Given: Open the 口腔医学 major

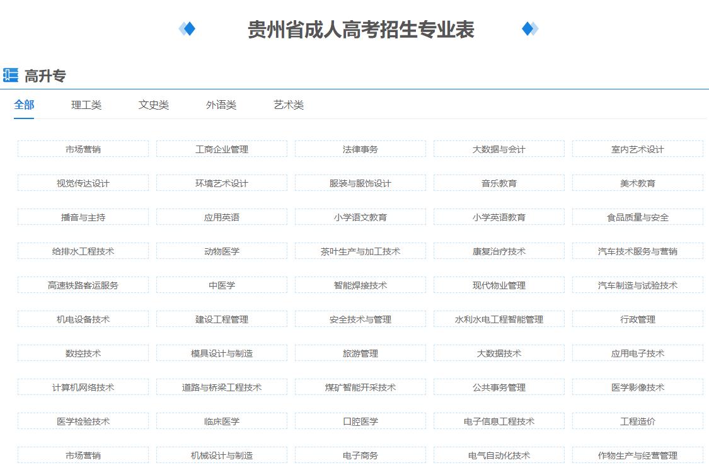Looking at the screenshot, I should click(360, 421).
